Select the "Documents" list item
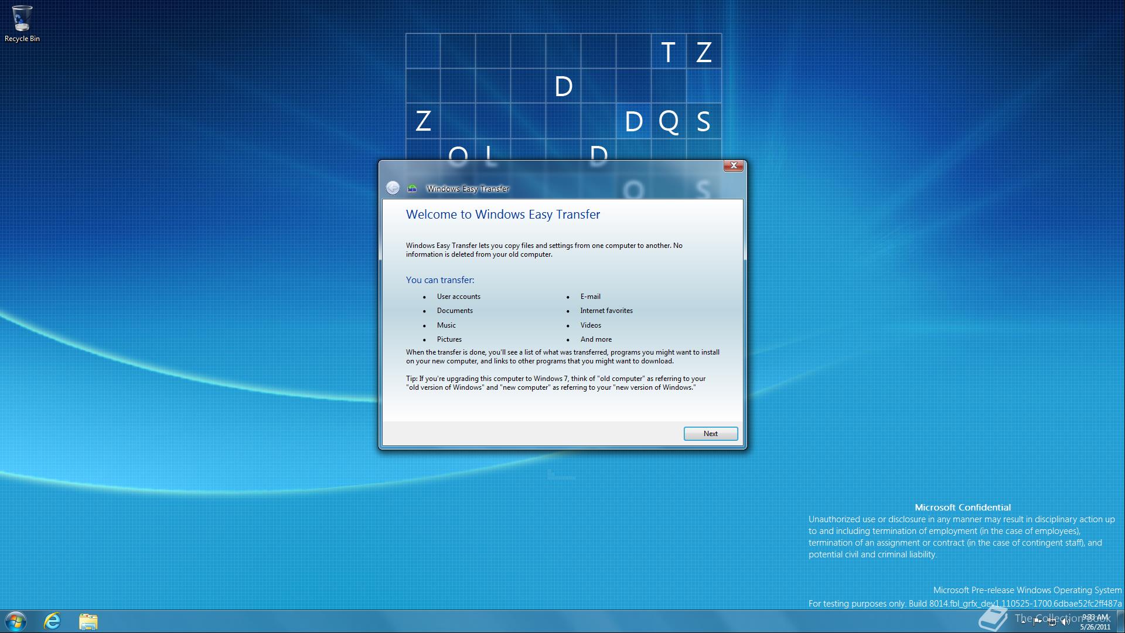The height and width of the screenshot is (633, 1125). pyautogui.click(x=455, y=311)
